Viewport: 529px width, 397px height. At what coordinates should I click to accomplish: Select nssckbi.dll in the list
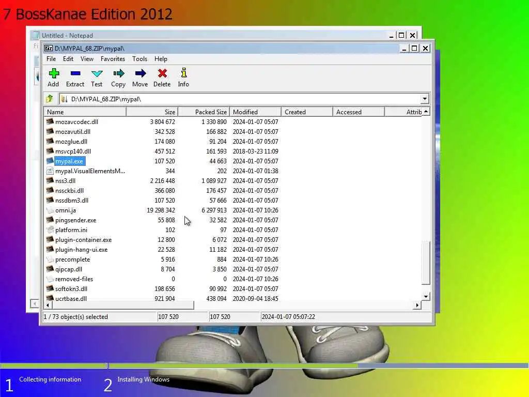[x=69, y=190]
